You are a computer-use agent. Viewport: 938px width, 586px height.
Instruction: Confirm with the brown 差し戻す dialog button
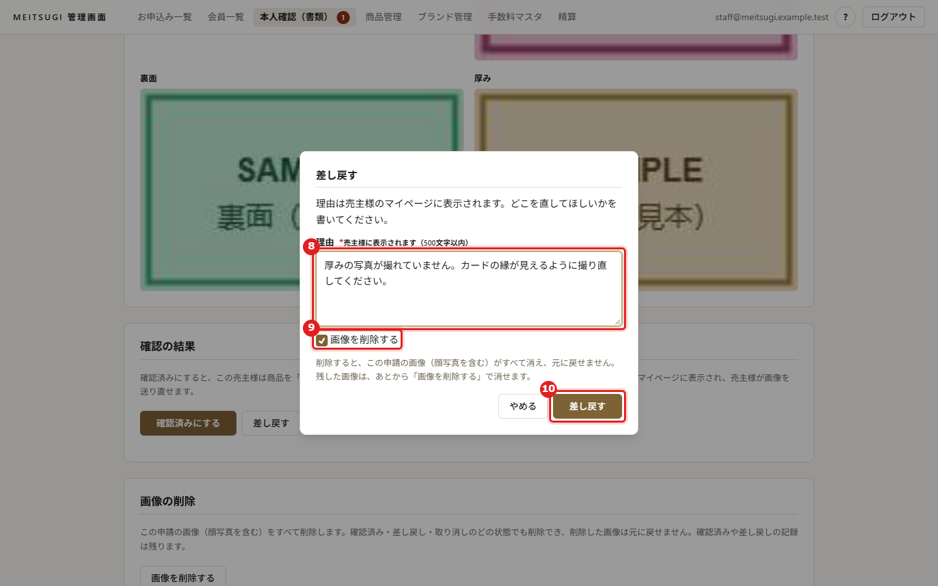(588, 406)
